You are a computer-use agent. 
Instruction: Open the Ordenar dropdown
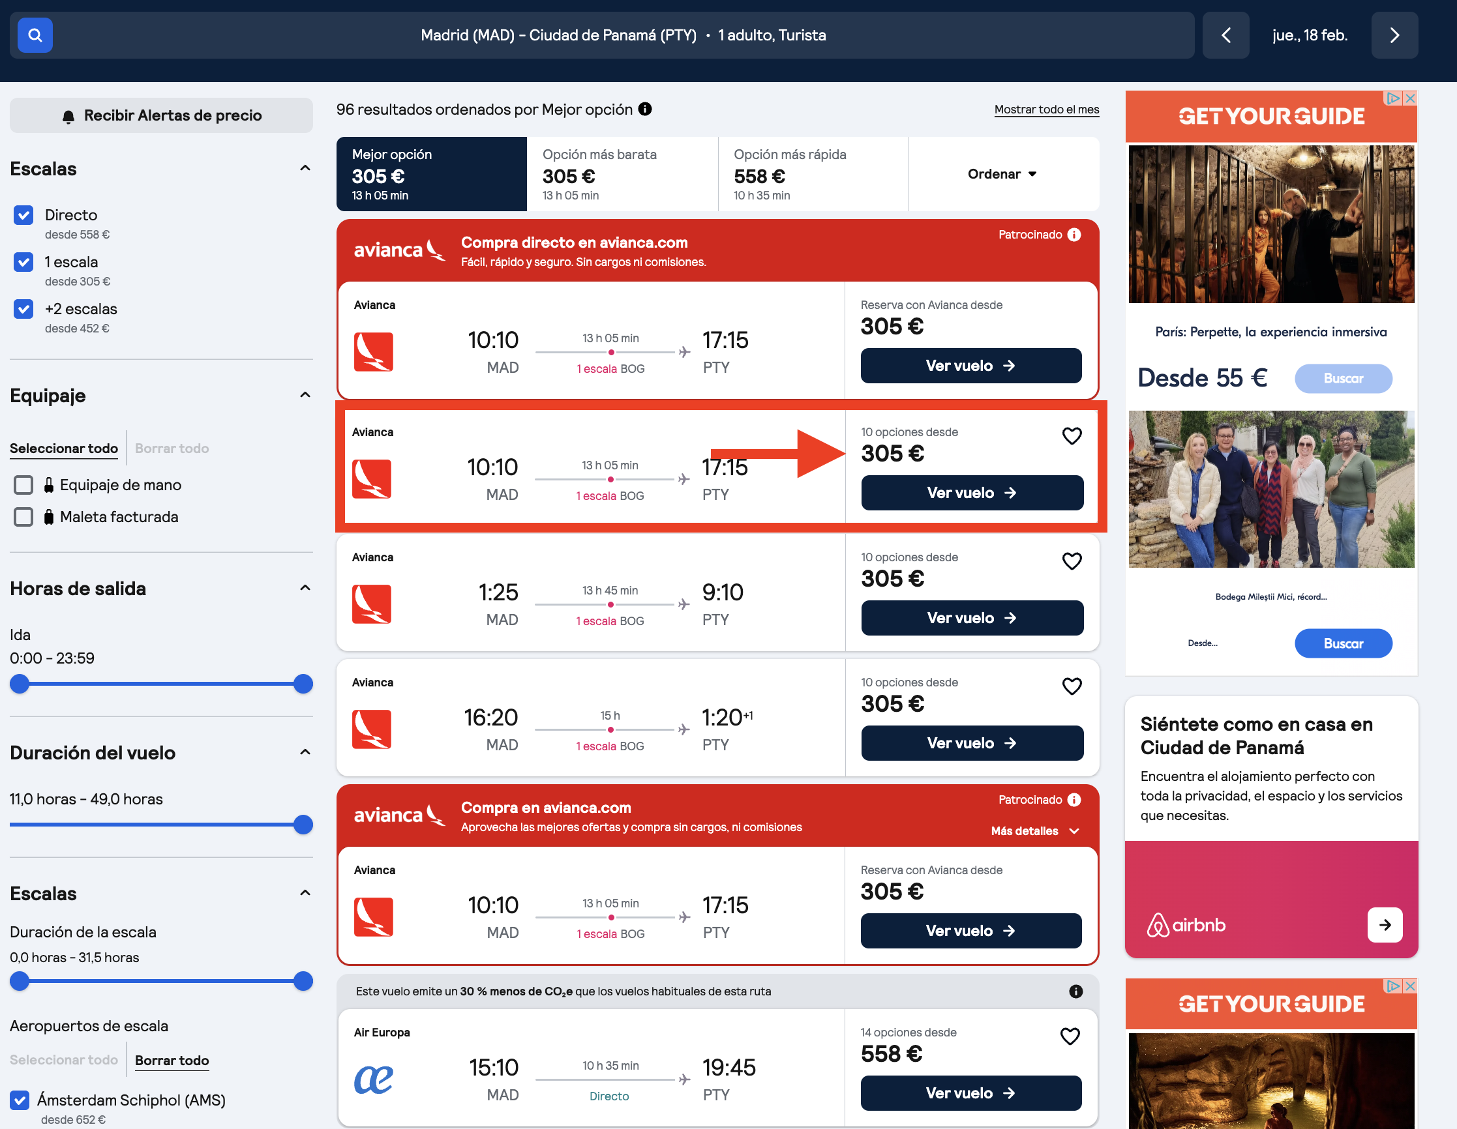pyautogui.click(x=1002, y=174)
